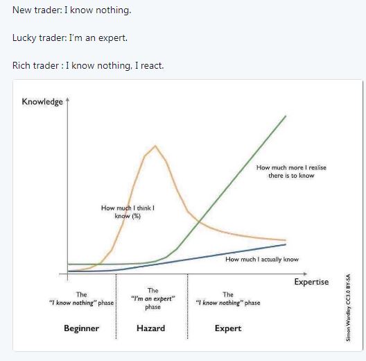Click the Beginner "I know nothing" phase caption
366x361 pixels.
(81, 299)
